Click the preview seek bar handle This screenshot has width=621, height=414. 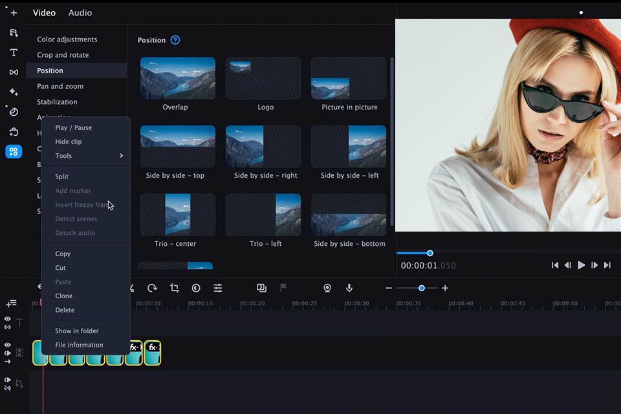[430, 253]
